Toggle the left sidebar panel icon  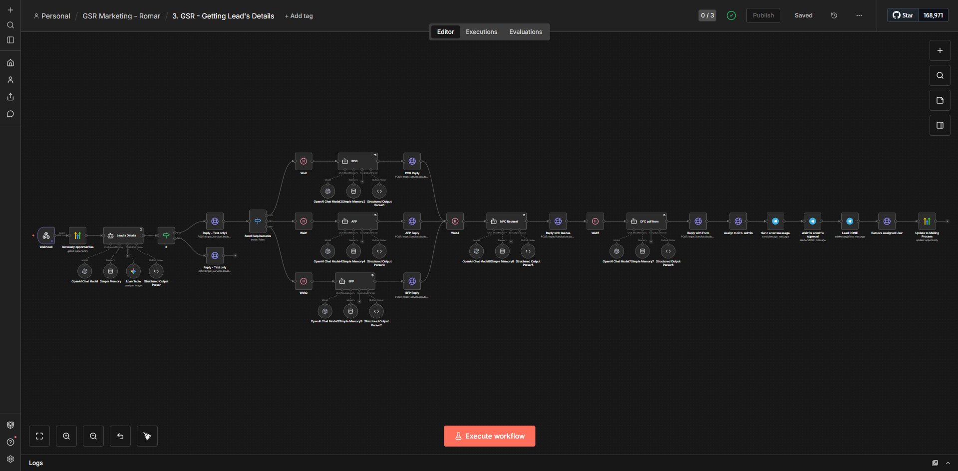coord(10,40)
